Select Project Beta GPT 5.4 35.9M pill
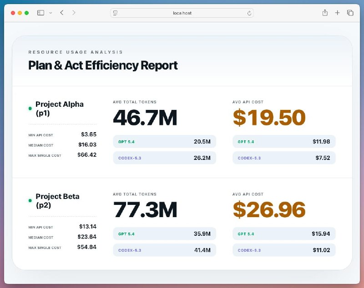The width and height of the screenshot is (364, 288). pyautogui.click(x=164, y=234)
